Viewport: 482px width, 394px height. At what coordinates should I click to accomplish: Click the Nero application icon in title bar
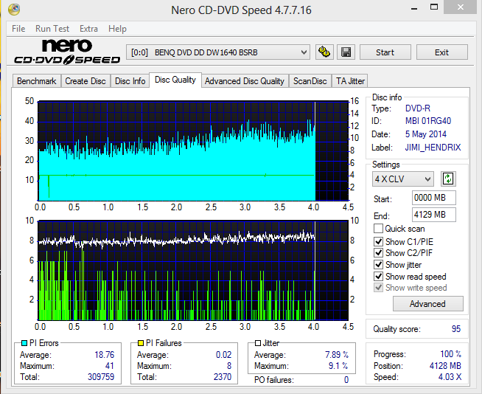point(14,10)
